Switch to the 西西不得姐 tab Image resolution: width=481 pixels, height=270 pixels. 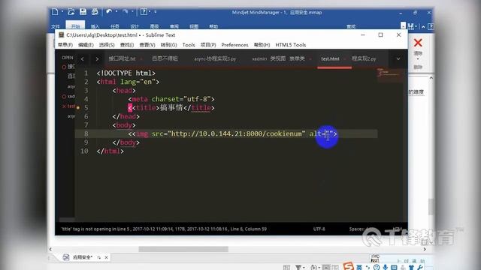pos(165,58)
